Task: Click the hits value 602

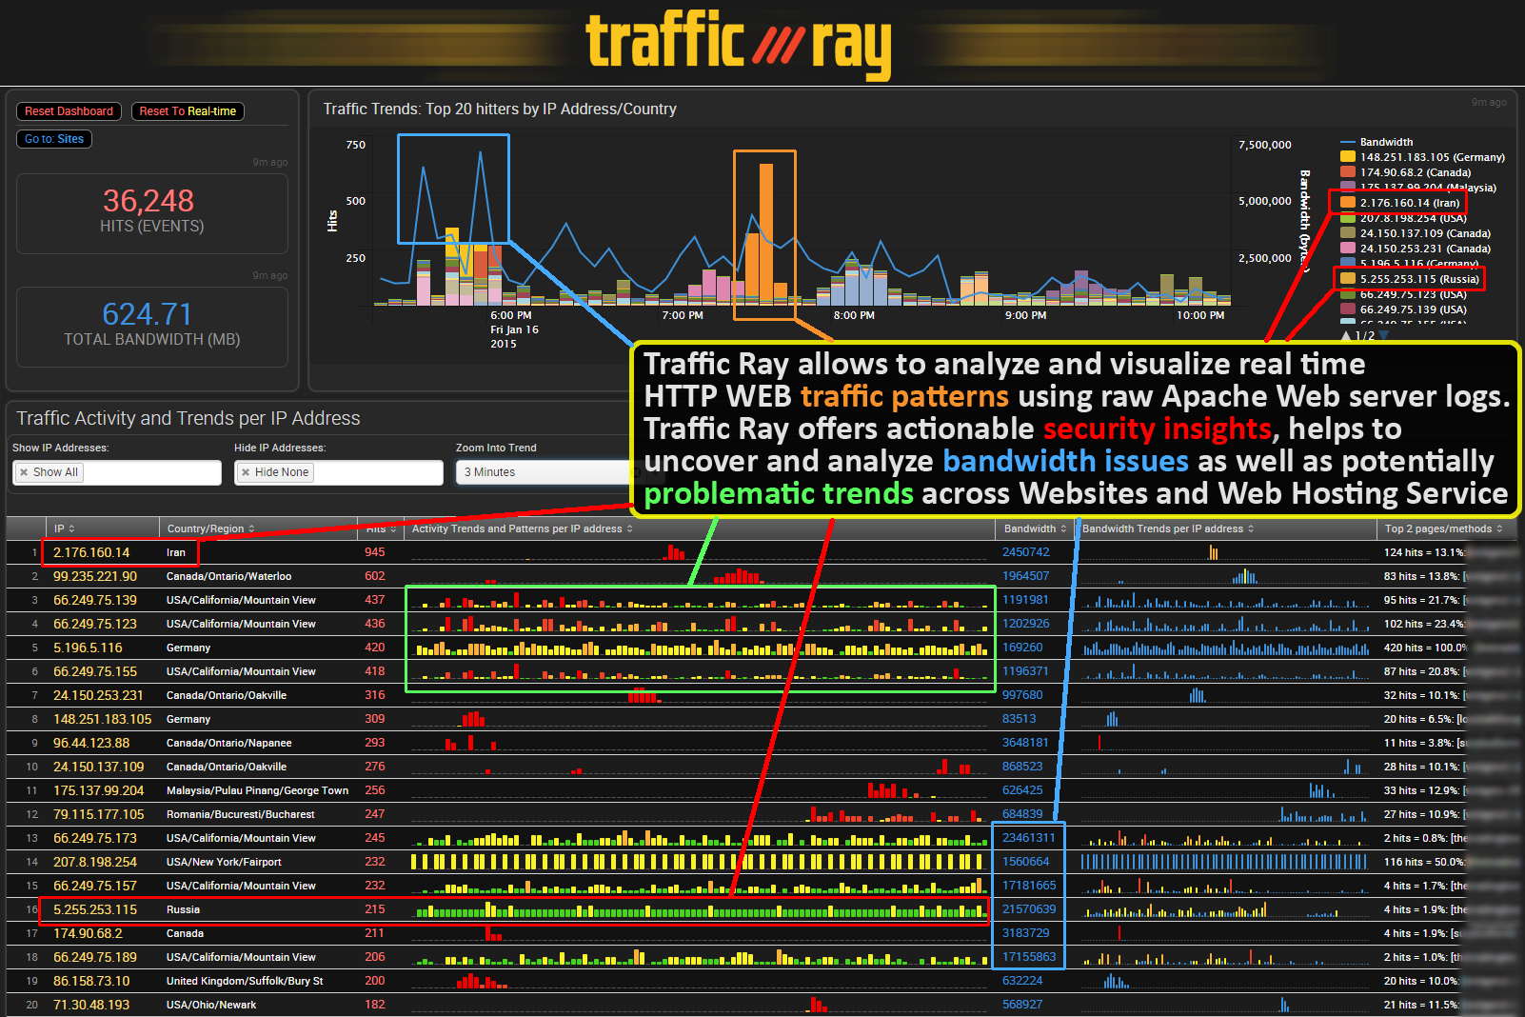Action: [375, 576]
